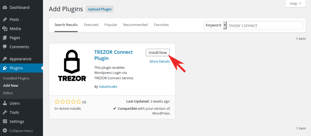This screenshot has width=311, height=136.
Task: Select the Posts pushpin icon
Action: point(5,20)
